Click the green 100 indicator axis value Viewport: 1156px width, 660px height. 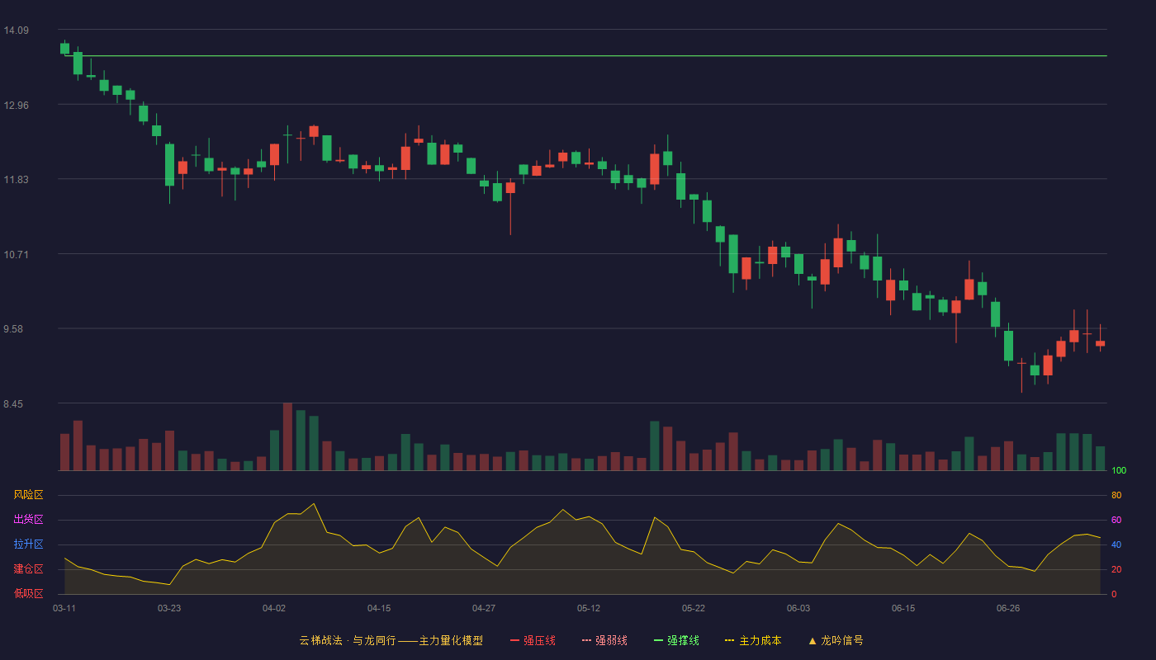[1119, 471]
